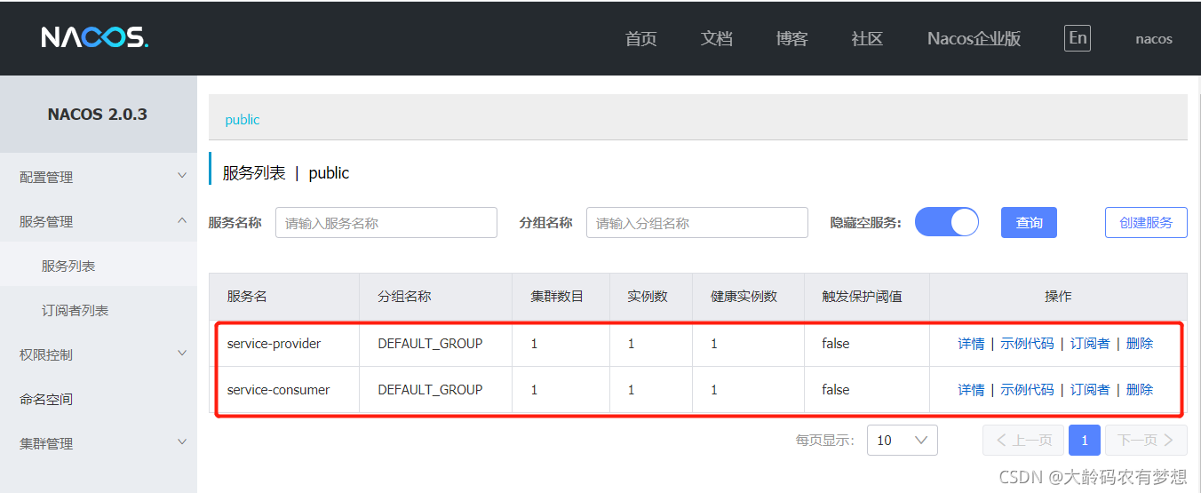
Task: Open 文档 in the top navigation
Action: [716, 38]
